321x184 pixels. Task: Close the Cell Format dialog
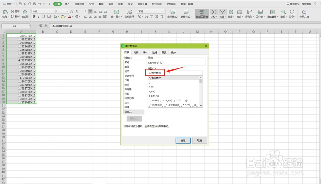[x=206, y=46]
